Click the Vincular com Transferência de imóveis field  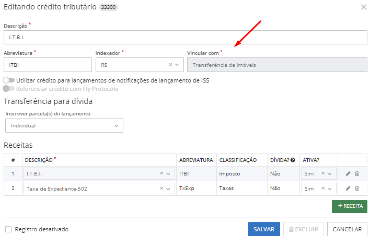tap(277, 65)
